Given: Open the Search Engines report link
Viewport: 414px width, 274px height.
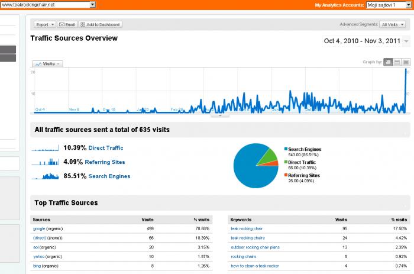Looking at the screenshot, I should 109,176.
